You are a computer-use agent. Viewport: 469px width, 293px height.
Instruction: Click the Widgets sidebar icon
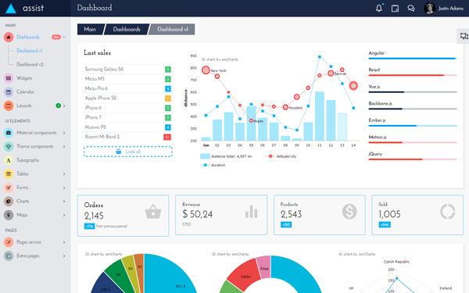coord(9,78)
